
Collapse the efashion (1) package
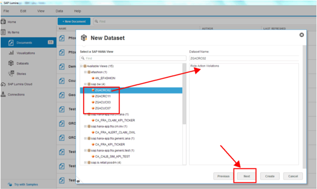(x=86, y=72)
